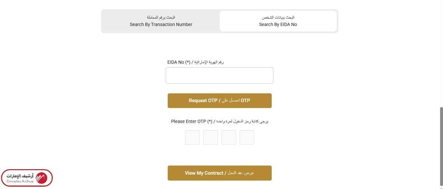443x189 pixels.
Task: Click the Arabic Emirates ID number label
Action: point(210,62)
